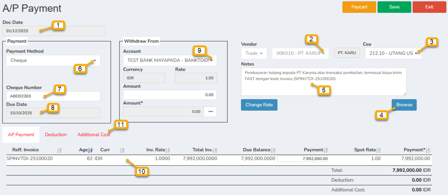Viewport: 448px width, 195px height.
Task: Expand the vendor Trade type dropdown
Action: (x=254, y=53)
